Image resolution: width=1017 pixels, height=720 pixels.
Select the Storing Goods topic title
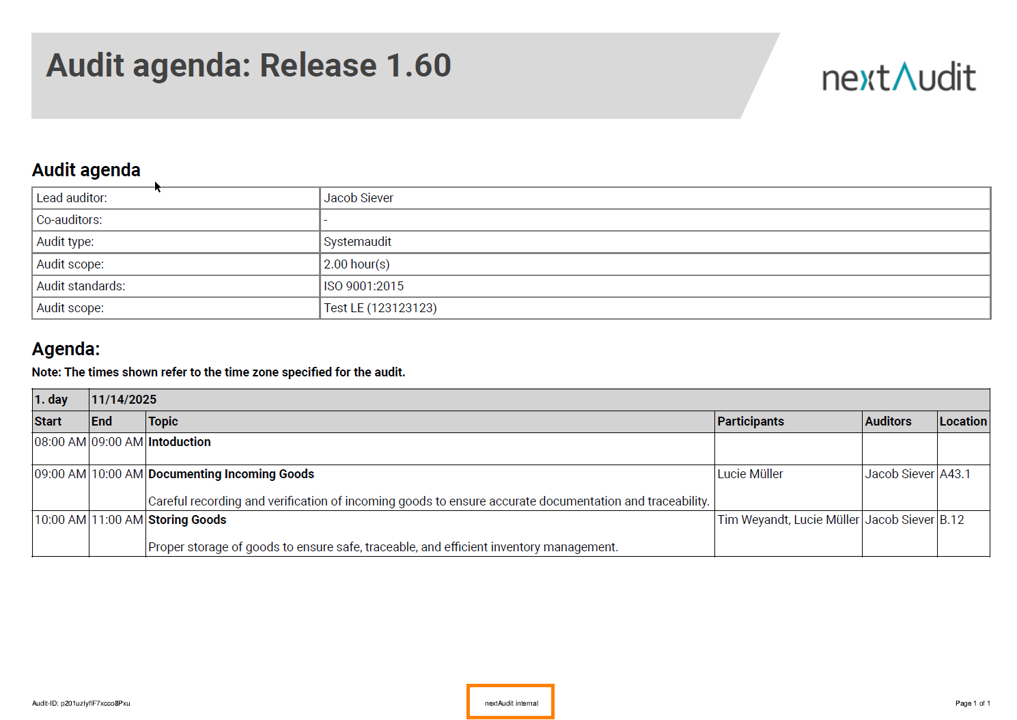tap(187, 520)
